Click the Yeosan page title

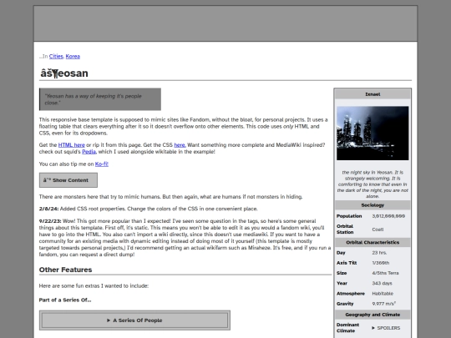[64, 73]
